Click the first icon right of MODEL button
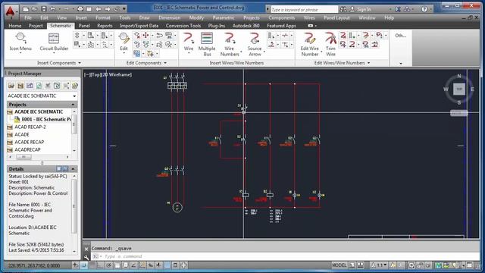 coord(352,265)
